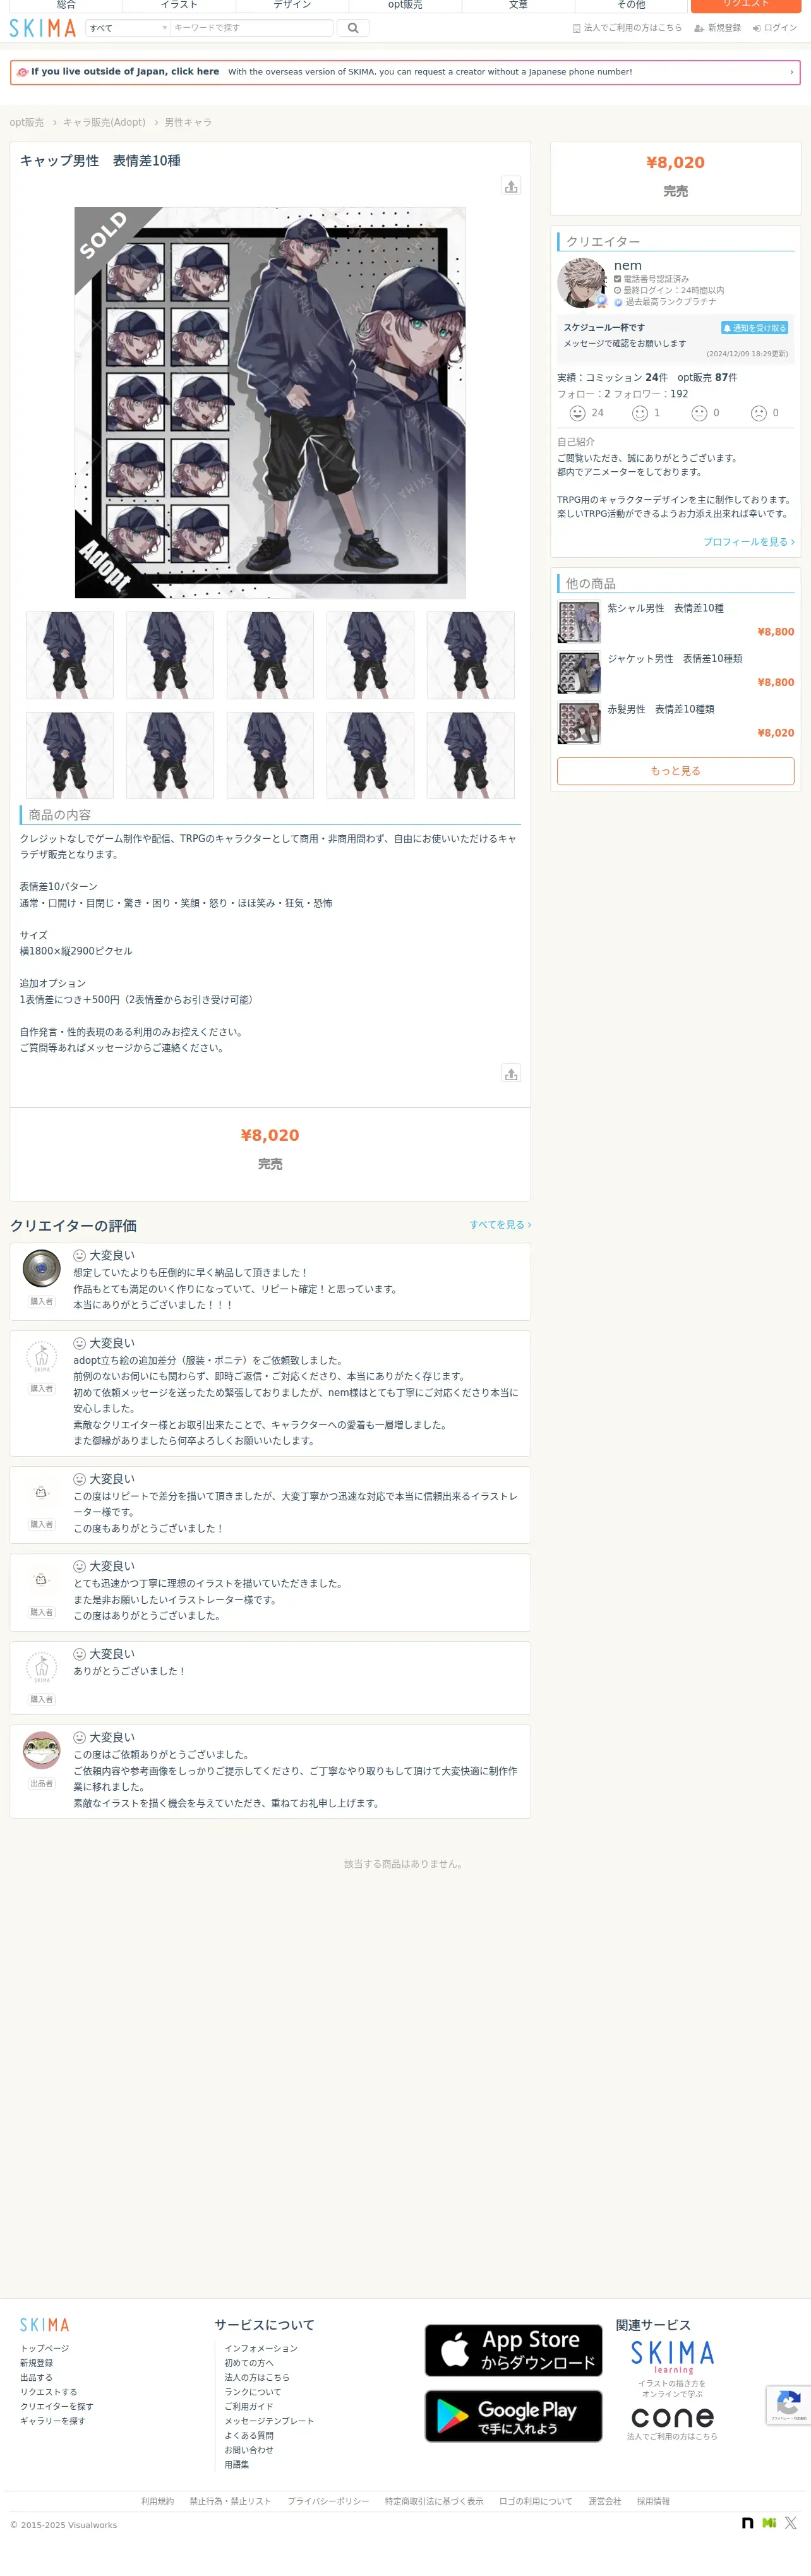The height and width of the screenshot is (2576, 811).
Task: Click the キーワードで探す search field
Action: [x=251, y=28]
